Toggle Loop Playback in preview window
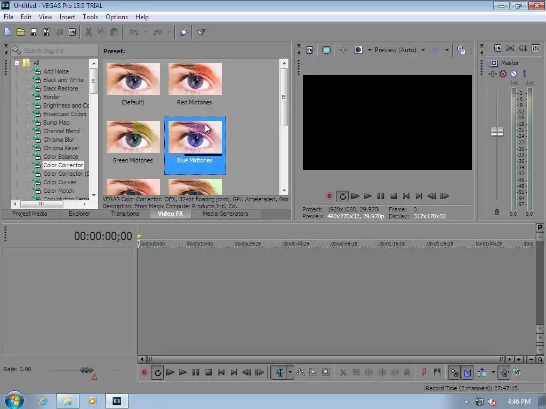The width and height of the screenshot is (546, 409). point(342,196)
